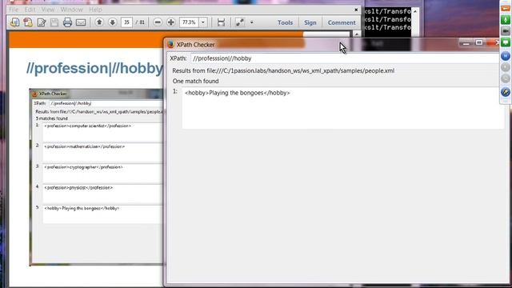512x288 pixels.
Task: Click the PDF scrollbar up arrow
Action: [x=357, y=34]
